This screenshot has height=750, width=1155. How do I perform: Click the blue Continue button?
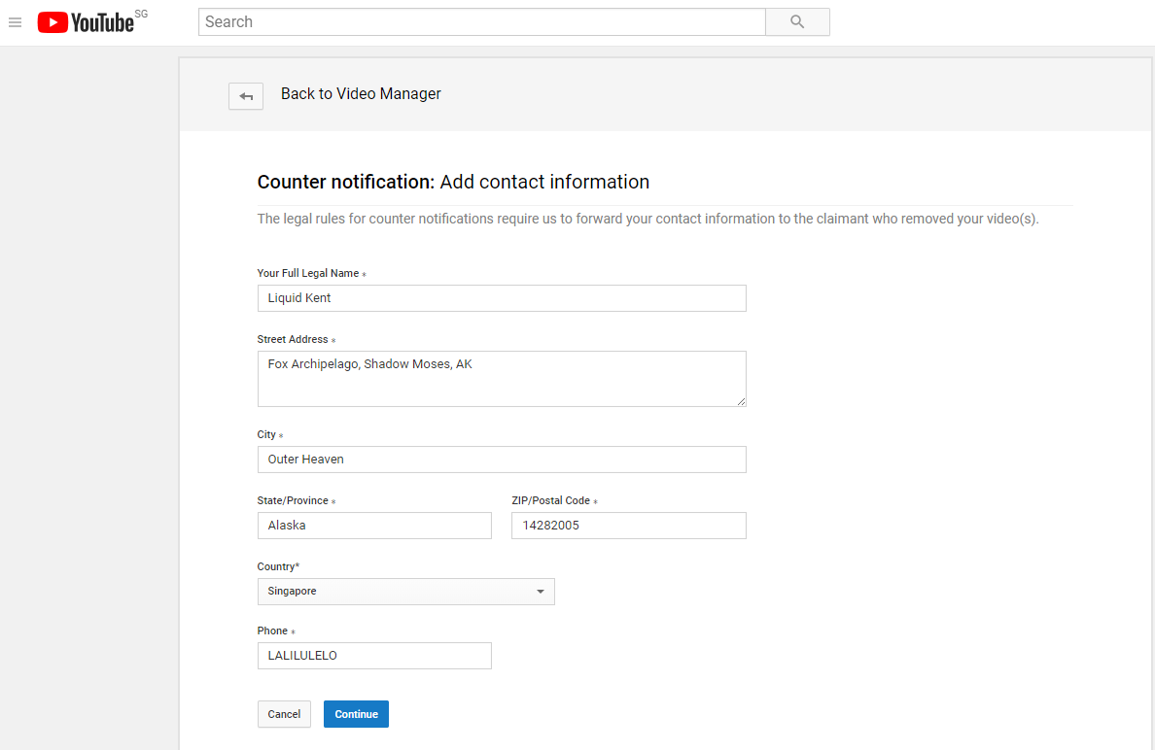coord(357,714)
